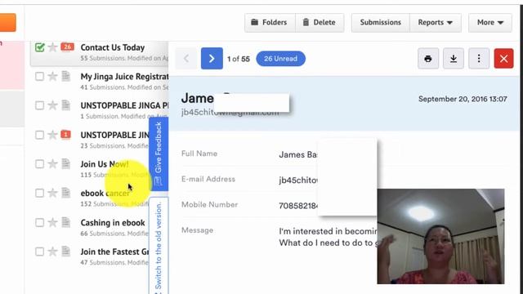The height and width of the screenshot is (294, 523).
Task: Click the webcam video overlay
Action: tap(440, 236)
